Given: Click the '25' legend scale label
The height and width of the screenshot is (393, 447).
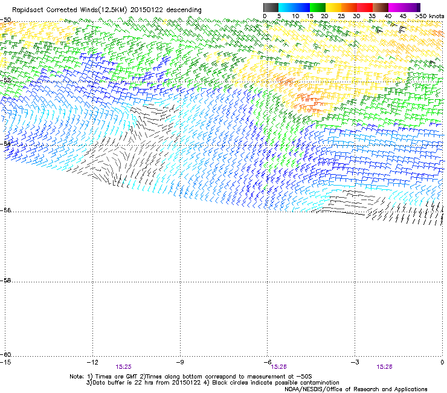Looking at the screenshot, I should pos(341,16).
